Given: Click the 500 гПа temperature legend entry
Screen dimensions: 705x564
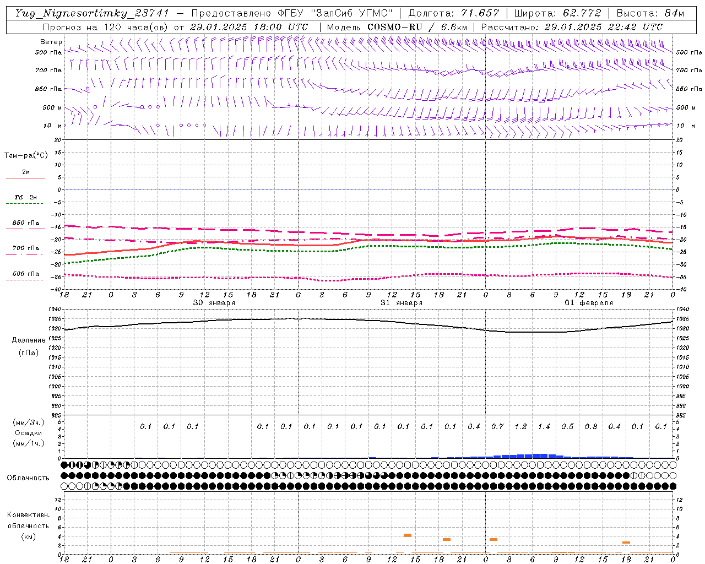Looking at the screenshot, I should click(x=26, y=274).
